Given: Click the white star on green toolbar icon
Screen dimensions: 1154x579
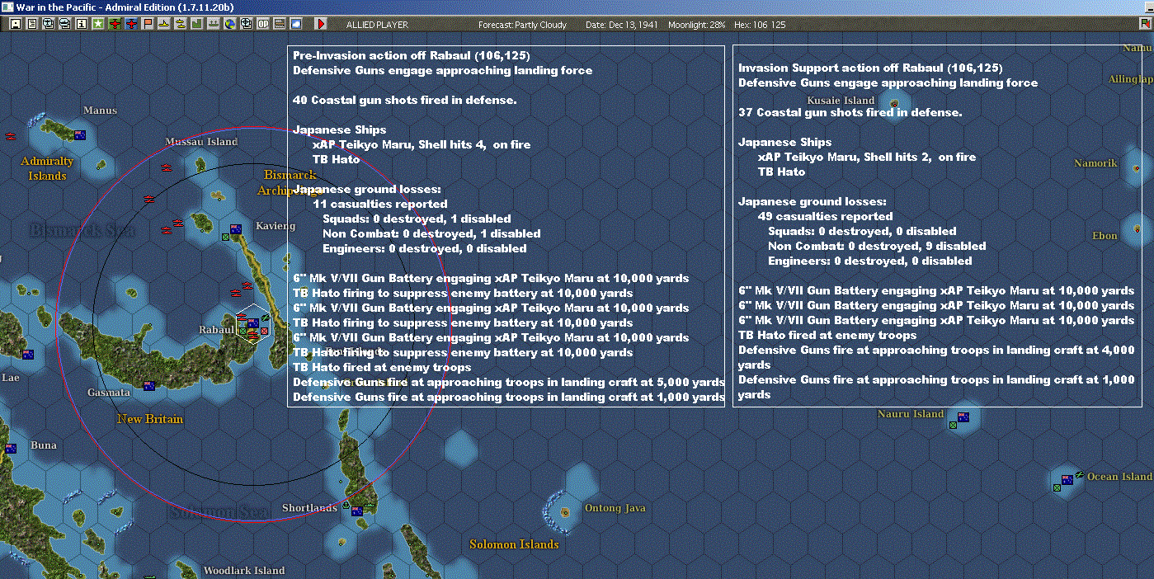Looking at the screenshot, I should coord(98,24).
